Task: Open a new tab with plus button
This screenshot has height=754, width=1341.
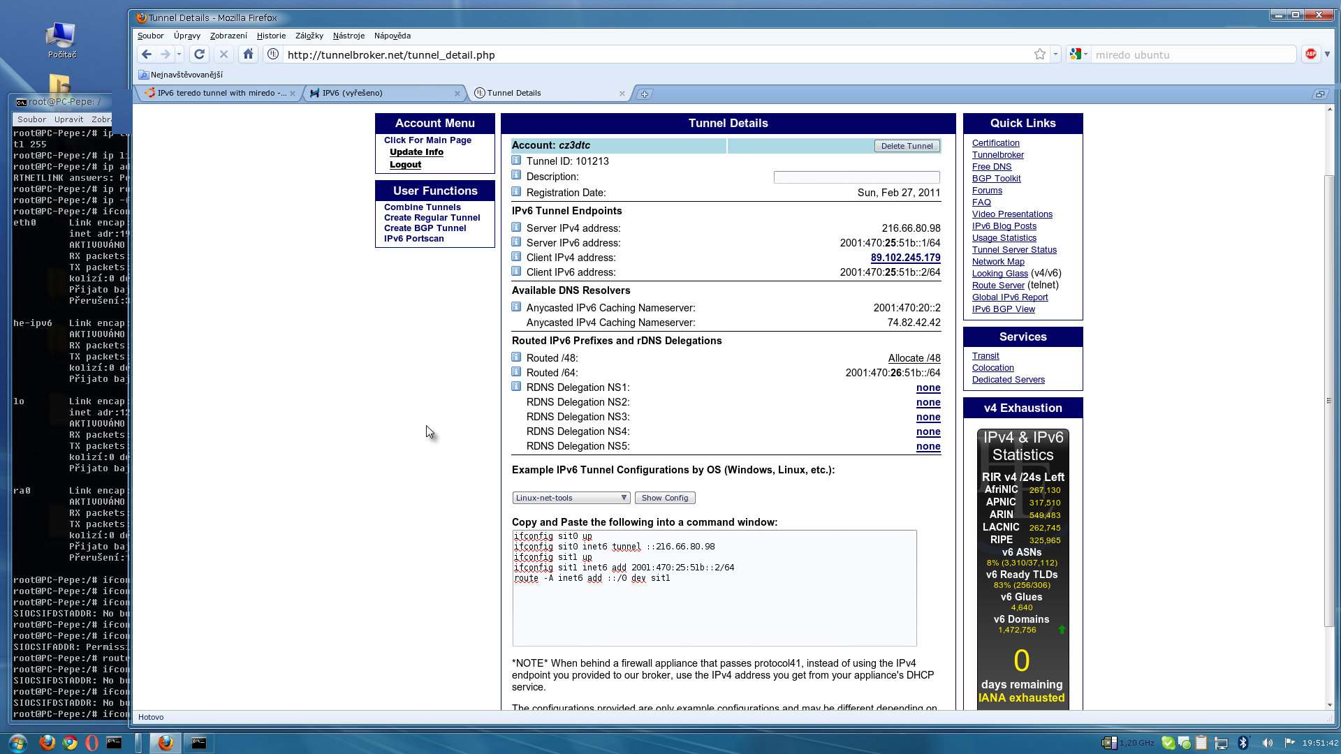Action: pos(644,94)
